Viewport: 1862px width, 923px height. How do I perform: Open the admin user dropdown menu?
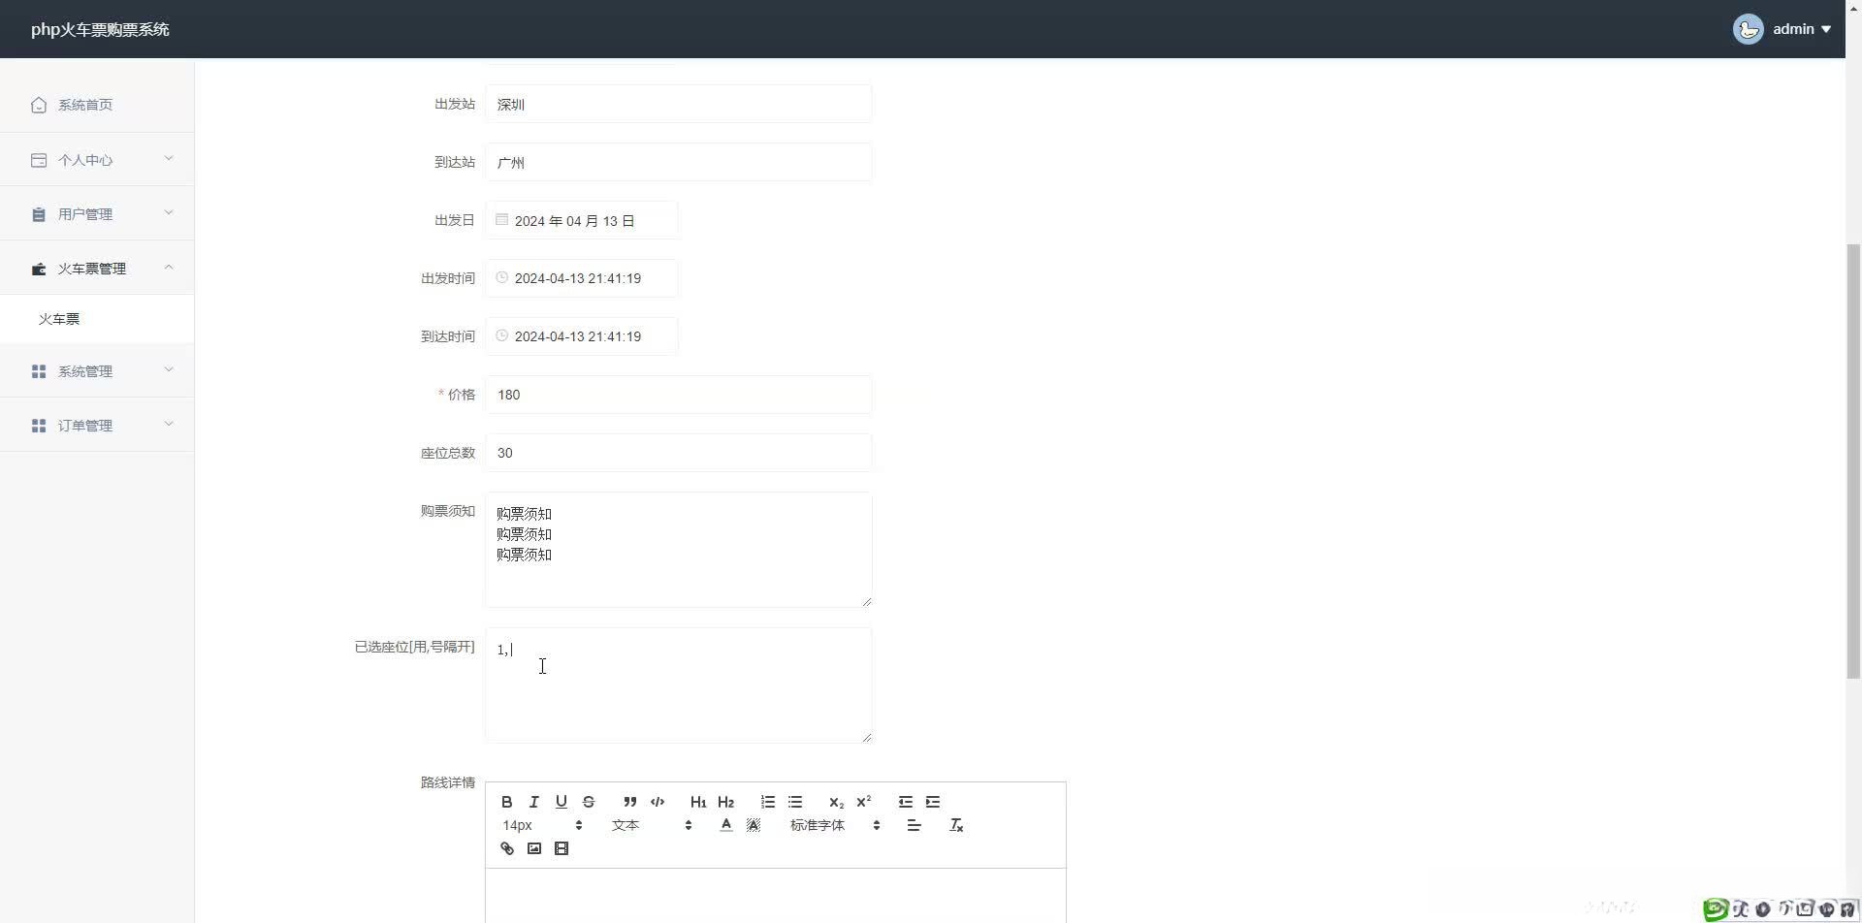(1782, 29)
